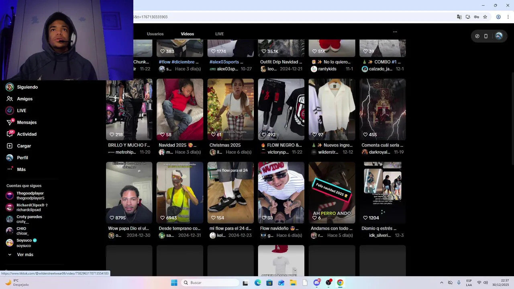Open Microsoft Edge from taskbar
This screenshot has height=289, width=514.
258,283
